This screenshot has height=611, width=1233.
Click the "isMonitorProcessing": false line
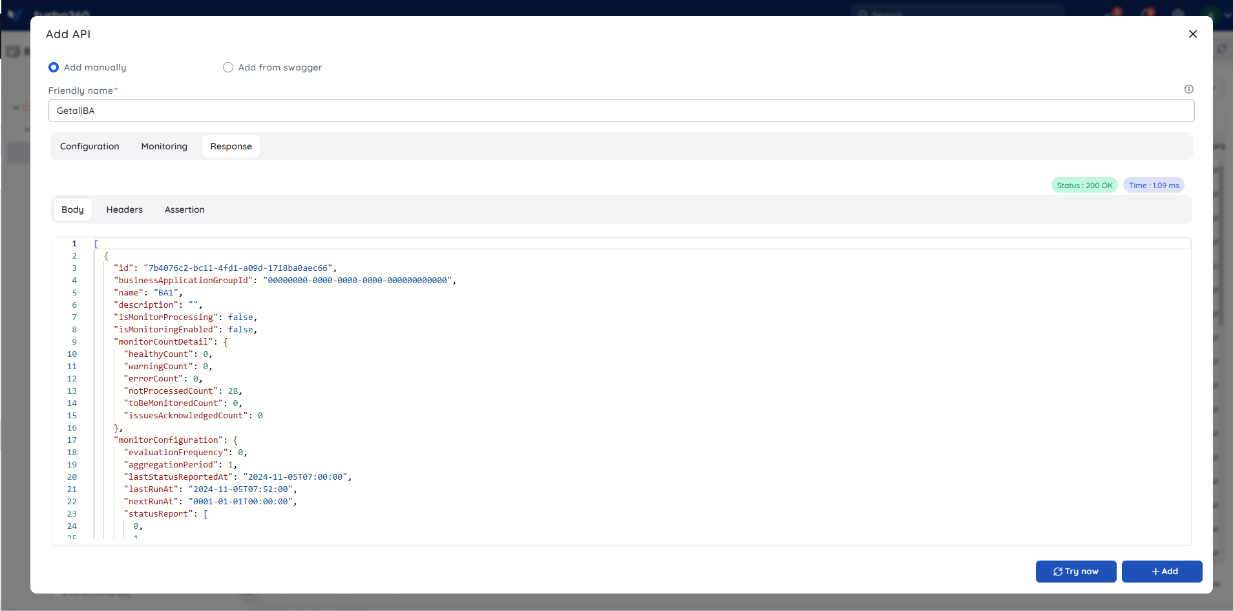click(x=185, y=317)
